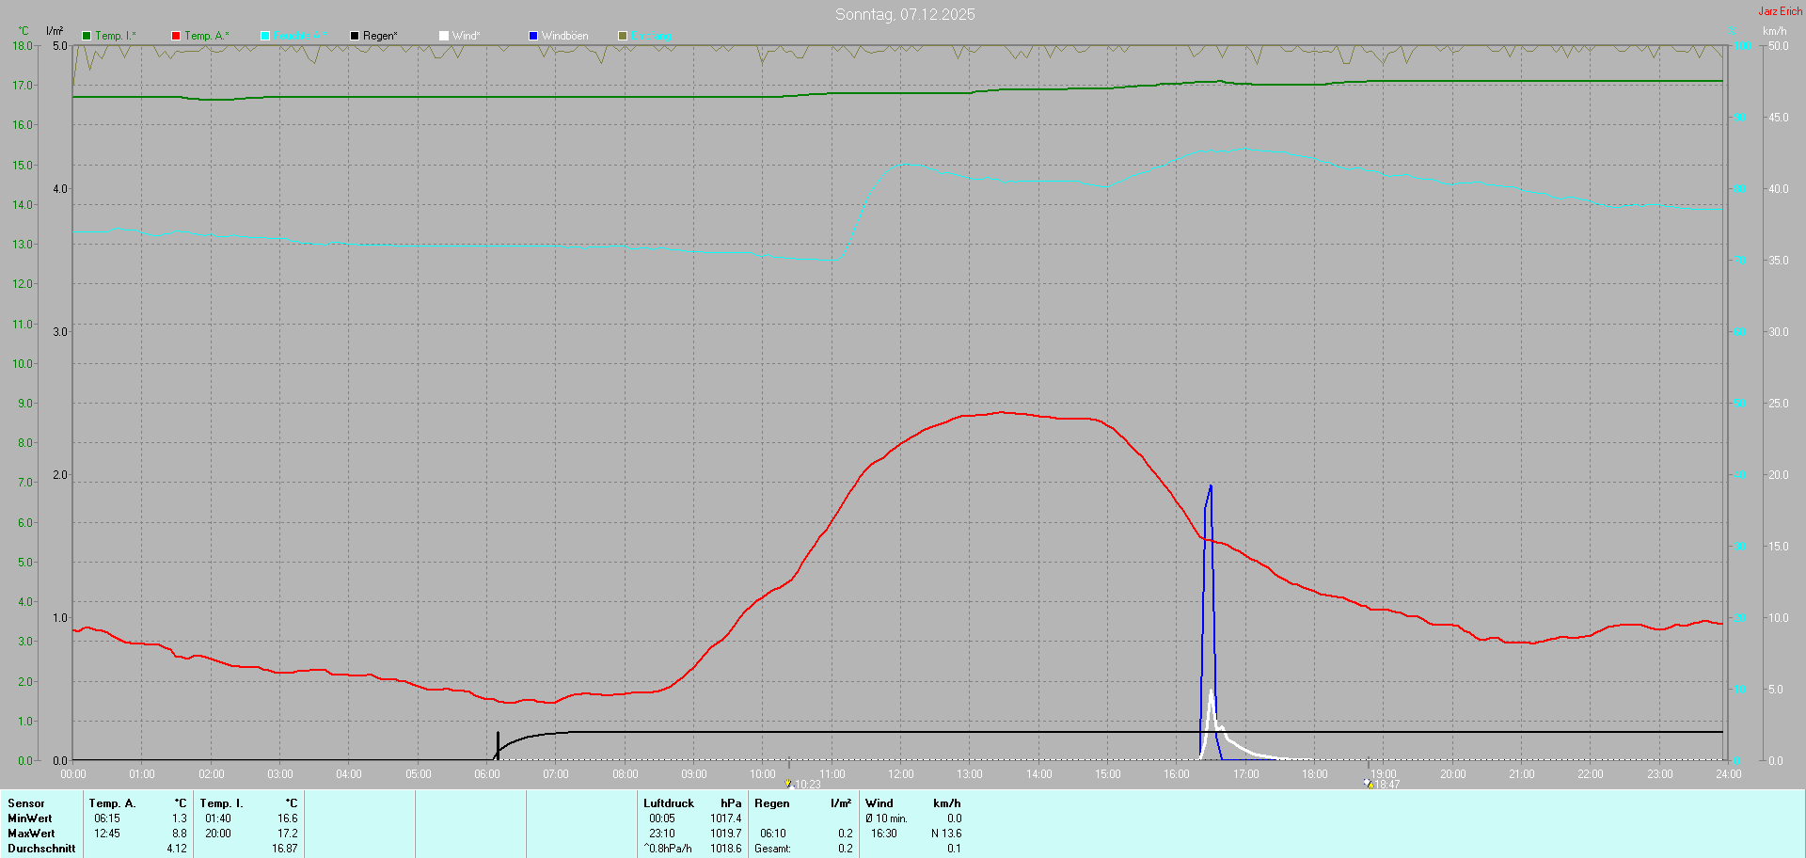1806x858 pixels.
Task: Click the green Temp. I. legend swatch
Action: point(87,36)
